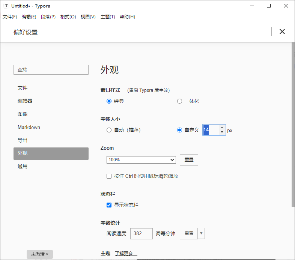Click the preferences vertical scrollbar

click(x=293, y=124)
